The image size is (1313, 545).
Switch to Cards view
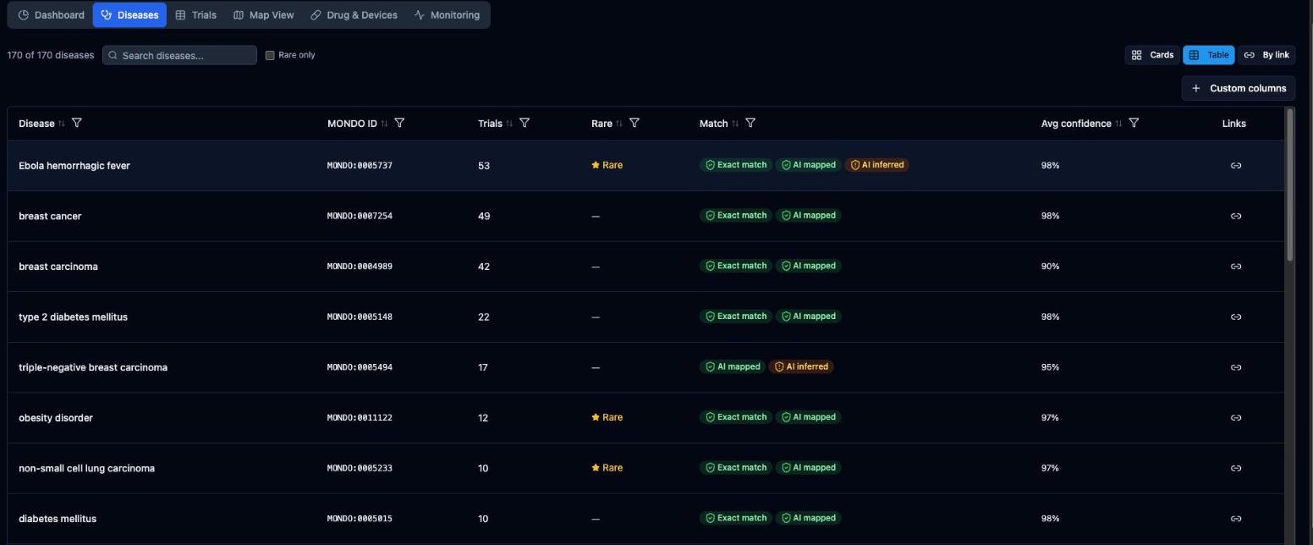coord(1152,55)
